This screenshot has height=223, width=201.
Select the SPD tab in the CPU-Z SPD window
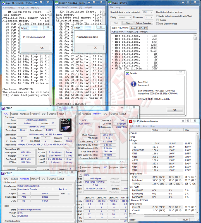click(x=105, y=168)
